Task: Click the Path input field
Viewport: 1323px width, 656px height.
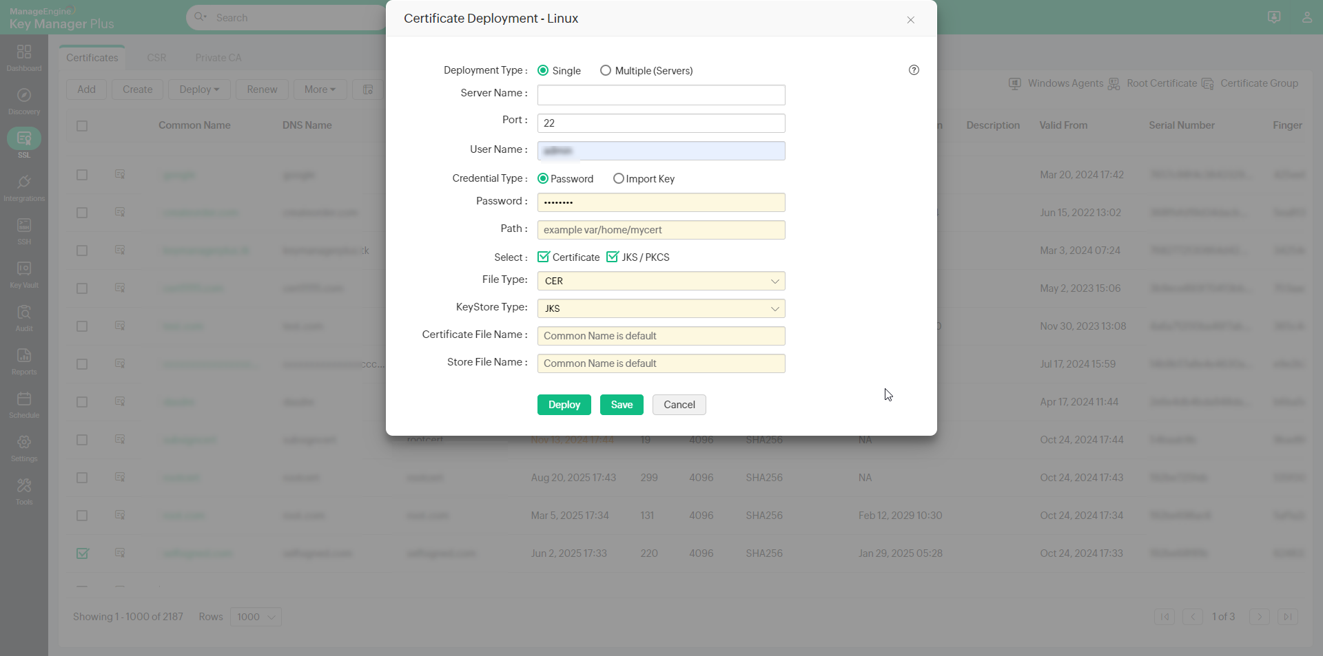Action: 661,230
